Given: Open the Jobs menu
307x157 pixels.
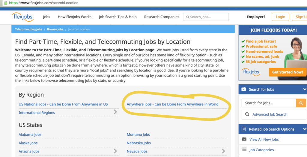Looking at the screenshot, I should click(x=46, y=17).
